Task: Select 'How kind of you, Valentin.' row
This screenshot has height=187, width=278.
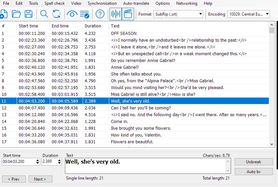Action: [134, 135]
